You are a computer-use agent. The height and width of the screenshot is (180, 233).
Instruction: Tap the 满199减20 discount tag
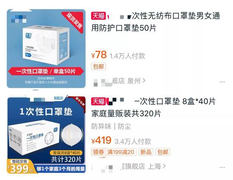pos(121,152)
